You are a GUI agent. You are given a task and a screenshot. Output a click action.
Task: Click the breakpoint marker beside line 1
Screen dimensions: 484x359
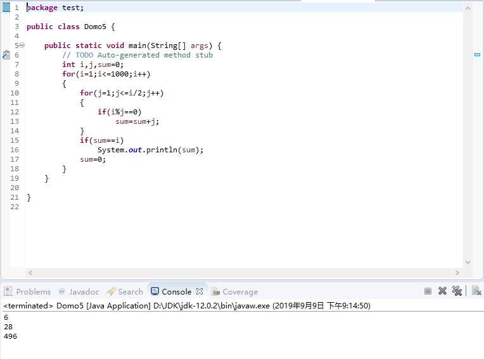[6, 8]
